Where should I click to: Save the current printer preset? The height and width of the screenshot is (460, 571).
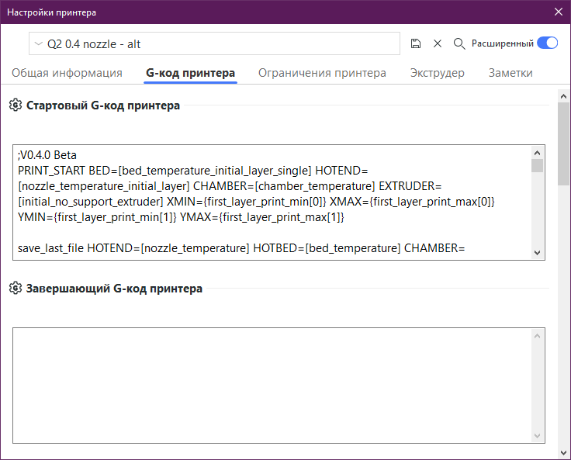(416, 43)
